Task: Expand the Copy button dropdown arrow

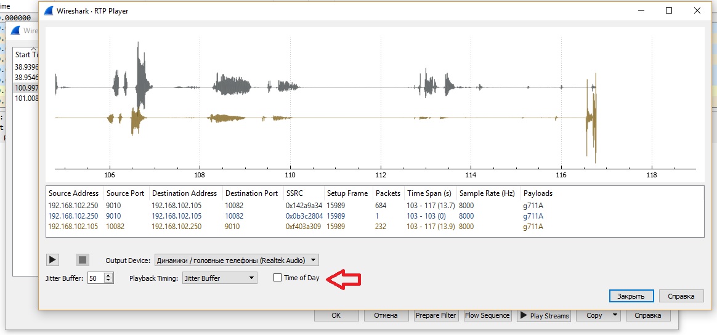Action: pos(614,315)
